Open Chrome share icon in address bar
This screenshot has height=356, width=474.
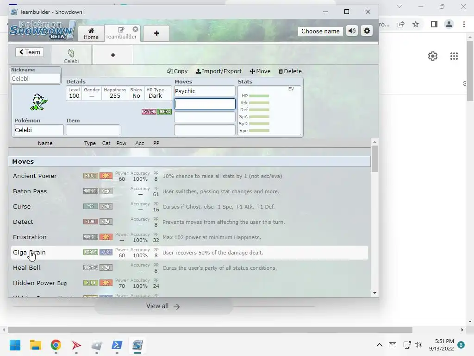click(401, 24)
